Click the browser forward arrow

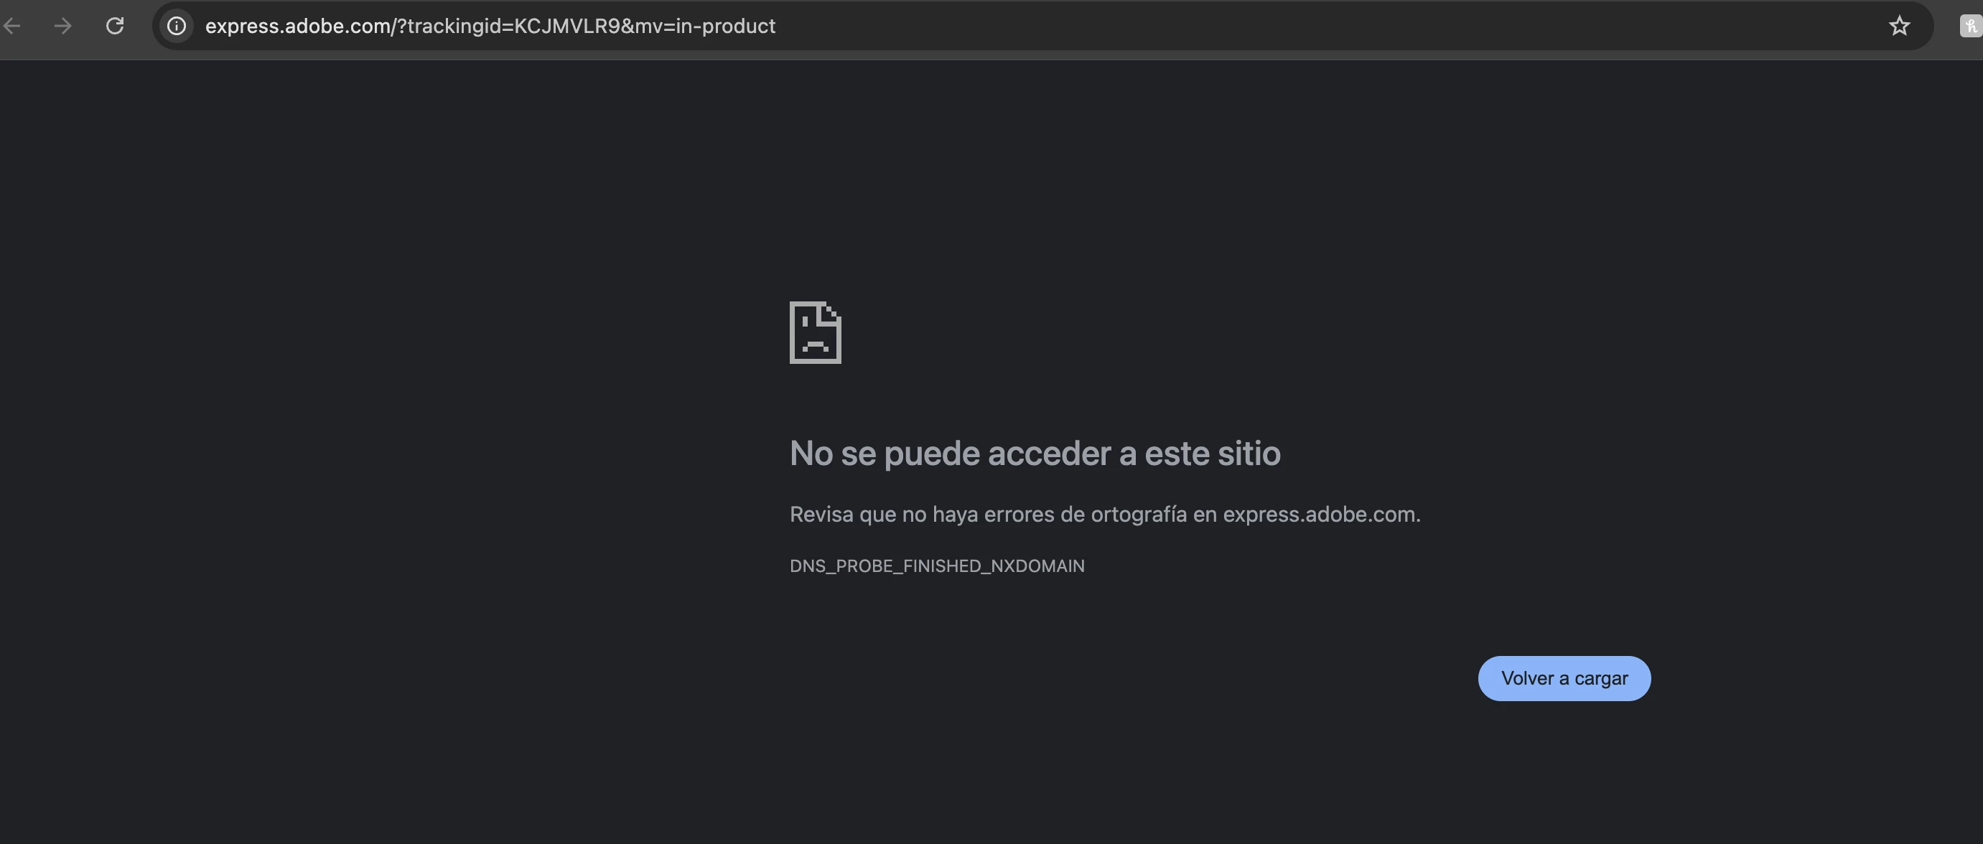(x=63, y=26)
